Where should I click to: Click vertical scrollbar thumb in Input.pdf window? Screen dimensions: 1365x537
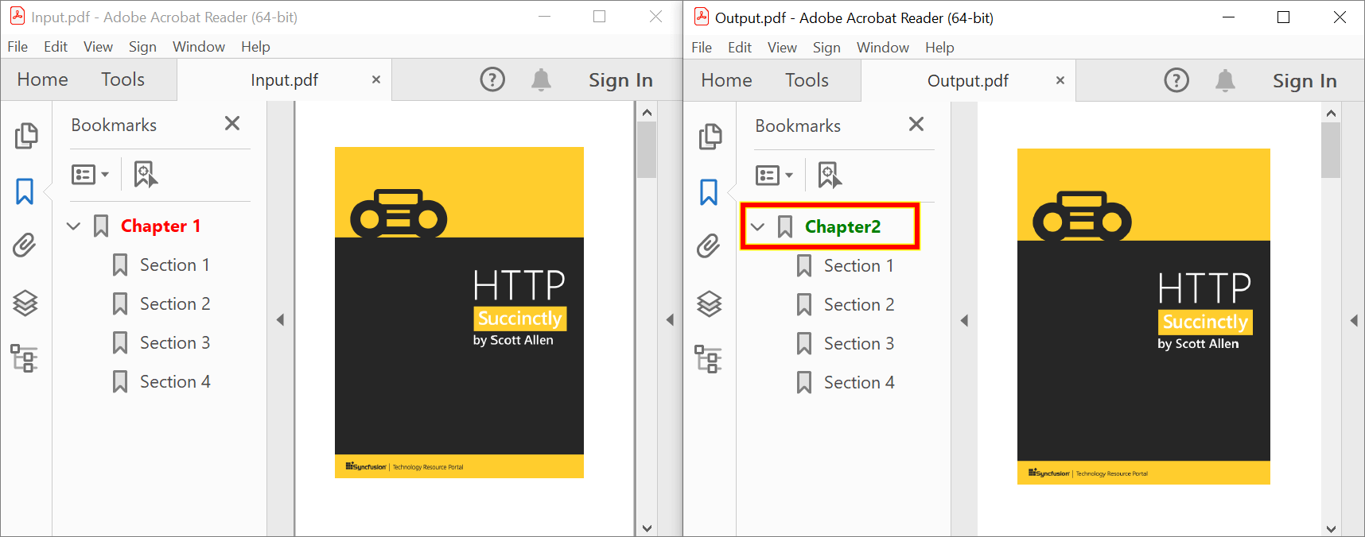tap(647, 149)
